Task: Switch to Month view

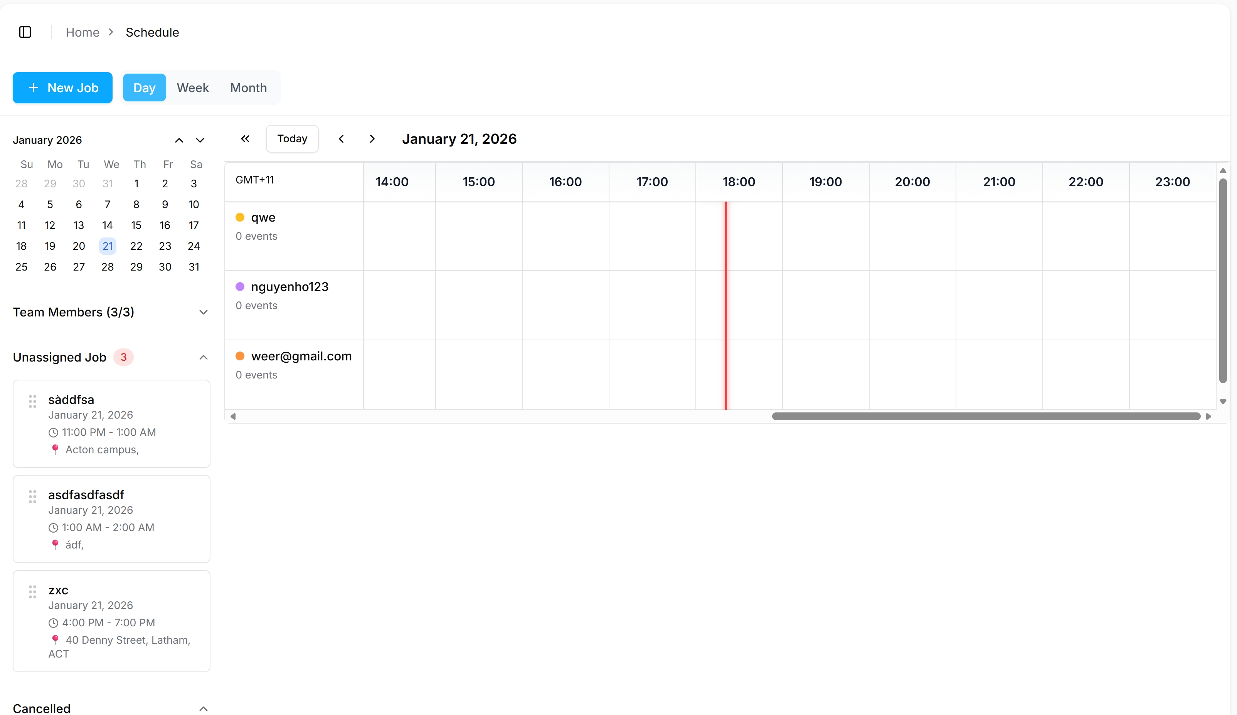Action: point(248,87)
